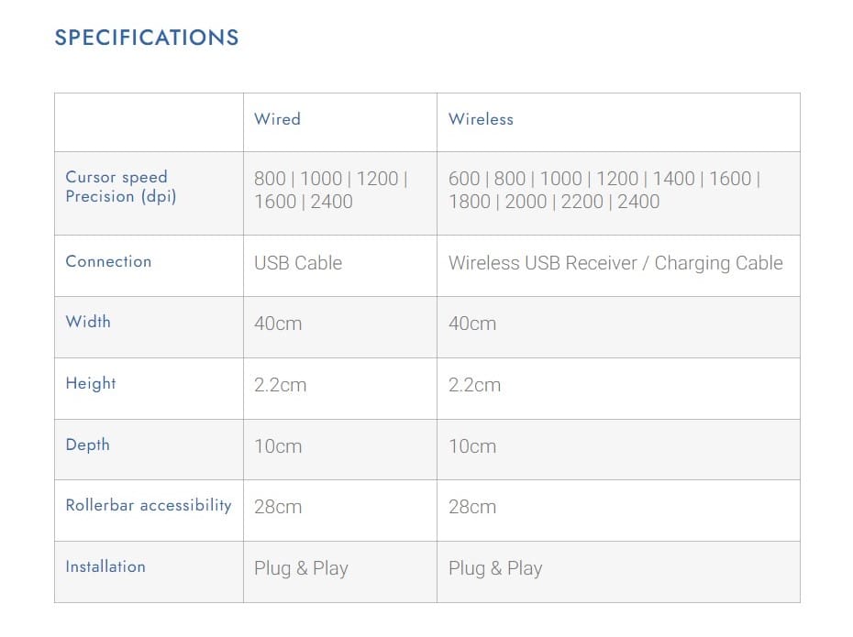The image size is (853, 637).
Task: Click the SPECIFICATIONS heading
Action: [x=147, y=38]
